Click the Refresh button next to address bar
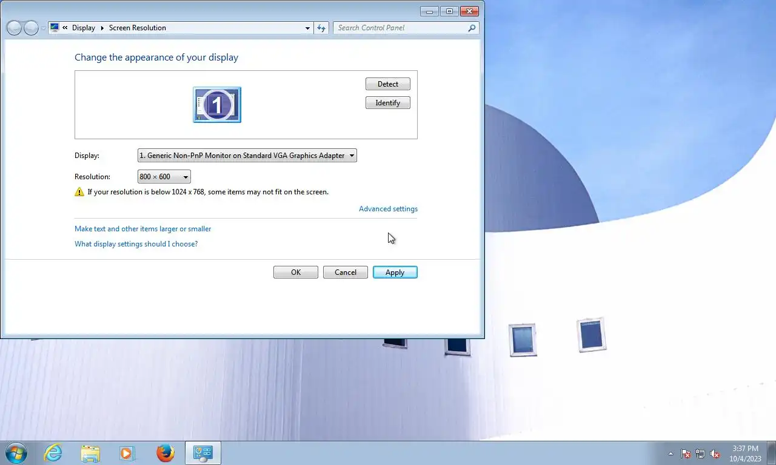 (321, 28)
